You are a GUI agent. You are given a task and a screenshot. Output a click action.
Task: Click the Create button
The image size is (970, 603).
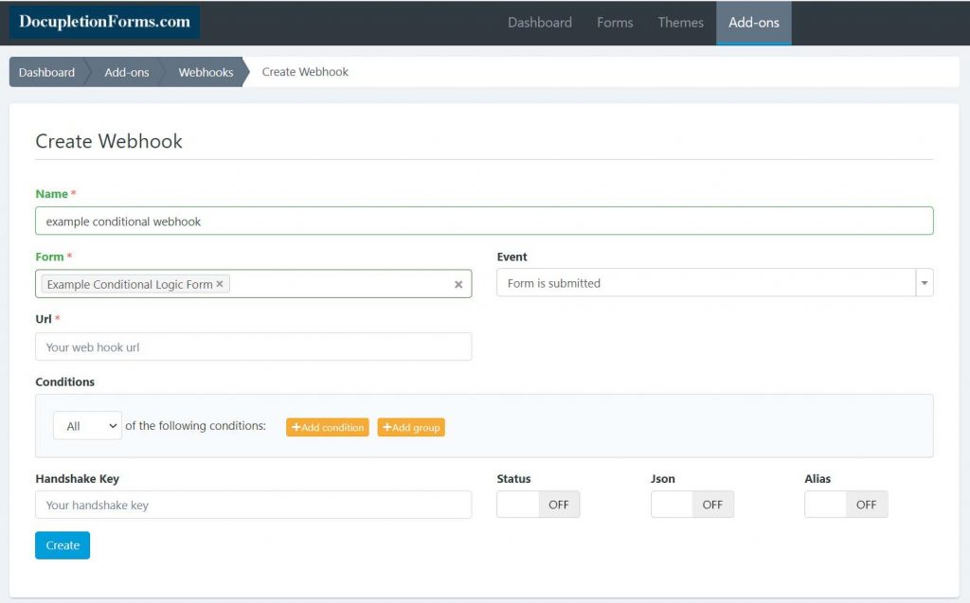click(x=62, y=544)
